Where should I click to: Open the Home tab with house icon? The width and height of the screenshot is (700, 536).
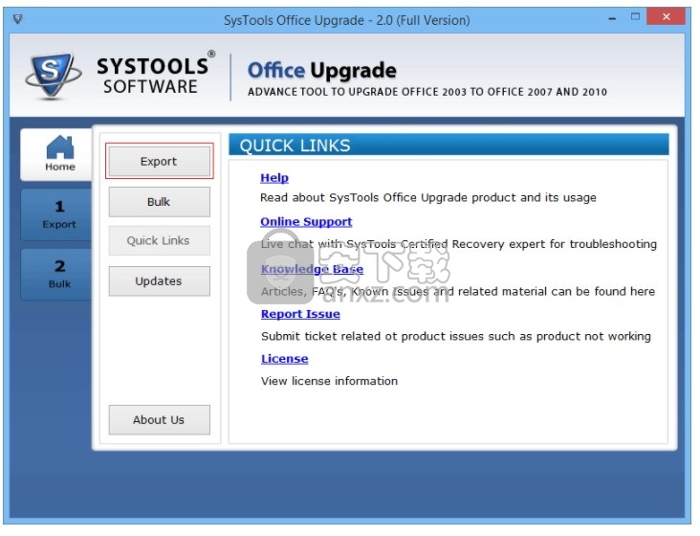57,154
